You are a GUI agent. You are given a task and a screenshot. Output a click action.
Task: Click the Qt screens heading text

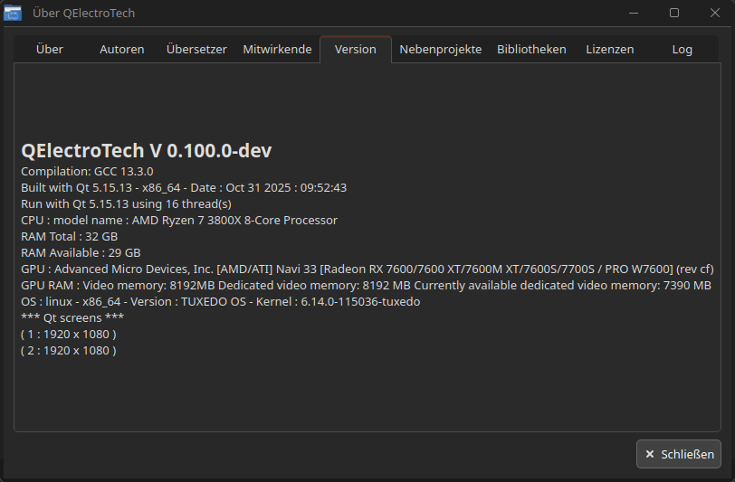click(72, 318)
